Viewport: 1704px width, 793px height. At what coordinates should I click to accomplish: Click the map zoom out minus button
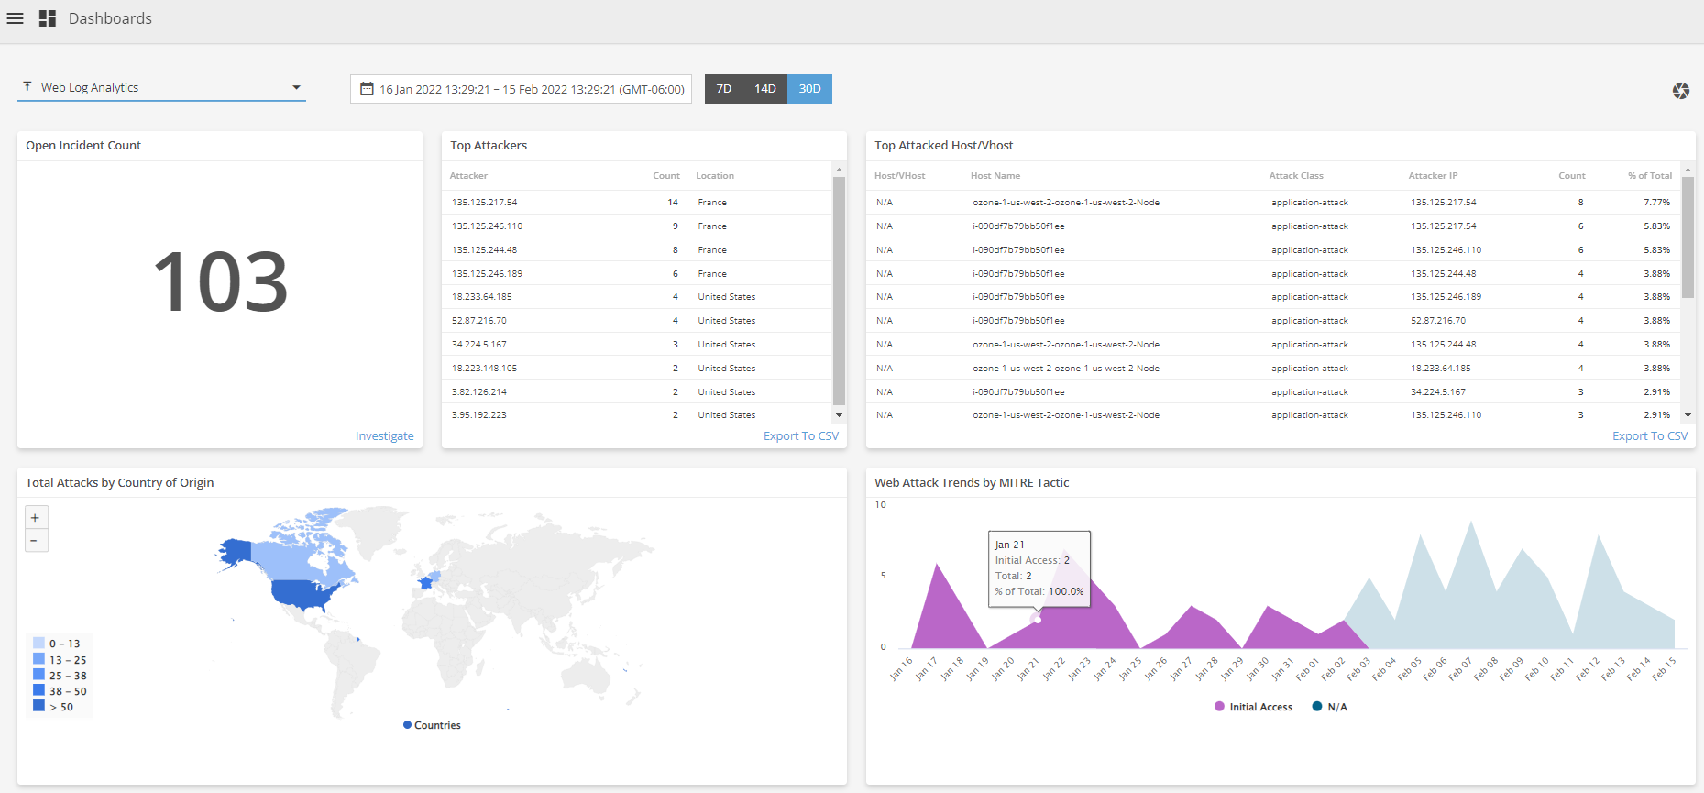[x=35, y=540]
